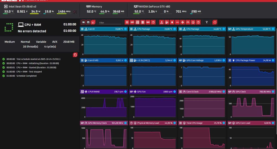This screenshot has width=277, height=149.
Task: Click the 16 thread(s) setting
Action: (30, 46)
